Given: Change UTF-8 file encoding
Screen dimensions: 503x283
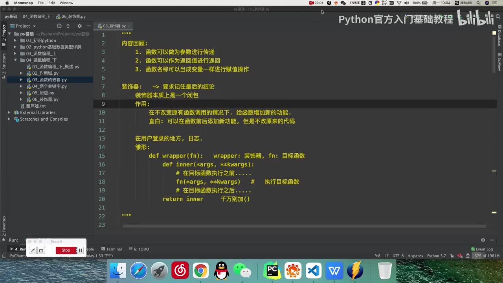Looking at the screenshot, I should pos(398,256).
